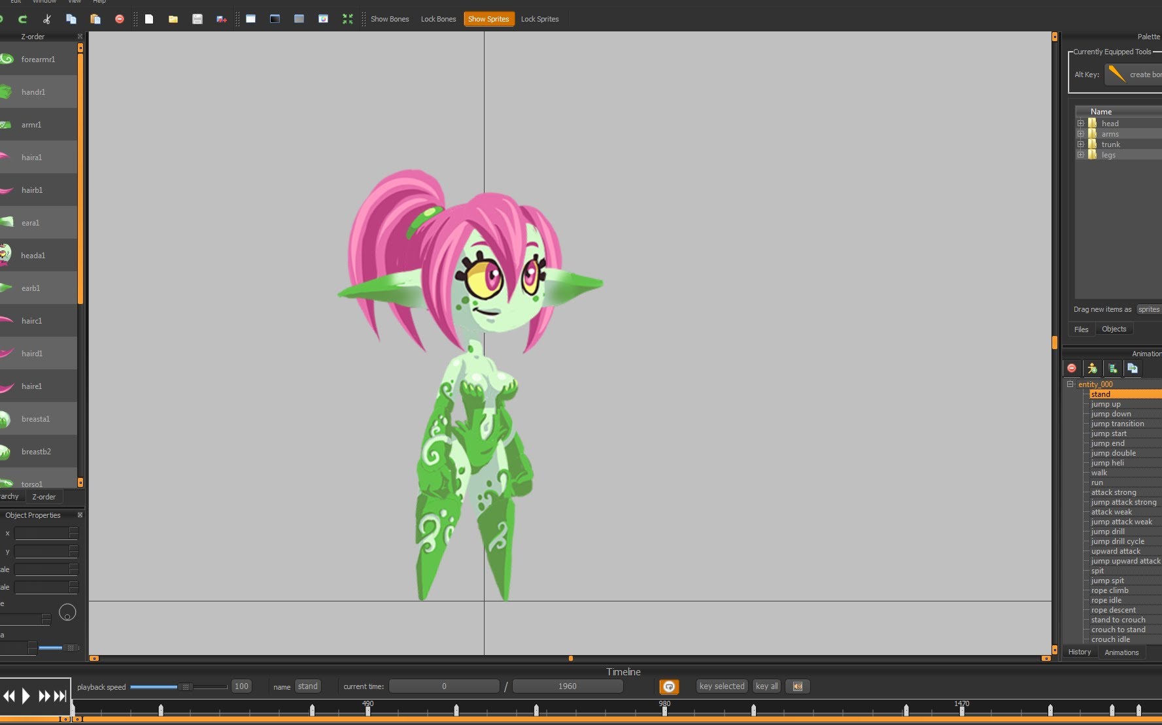Save the project with floppy disk icon
Screen dimensions: 1162x725
[x=197, y=19]
